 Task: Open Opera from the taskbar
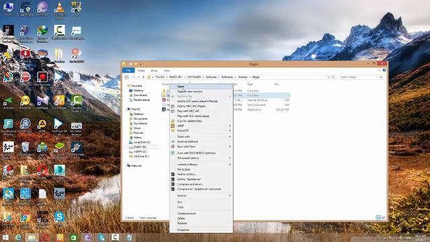[46, 237]
